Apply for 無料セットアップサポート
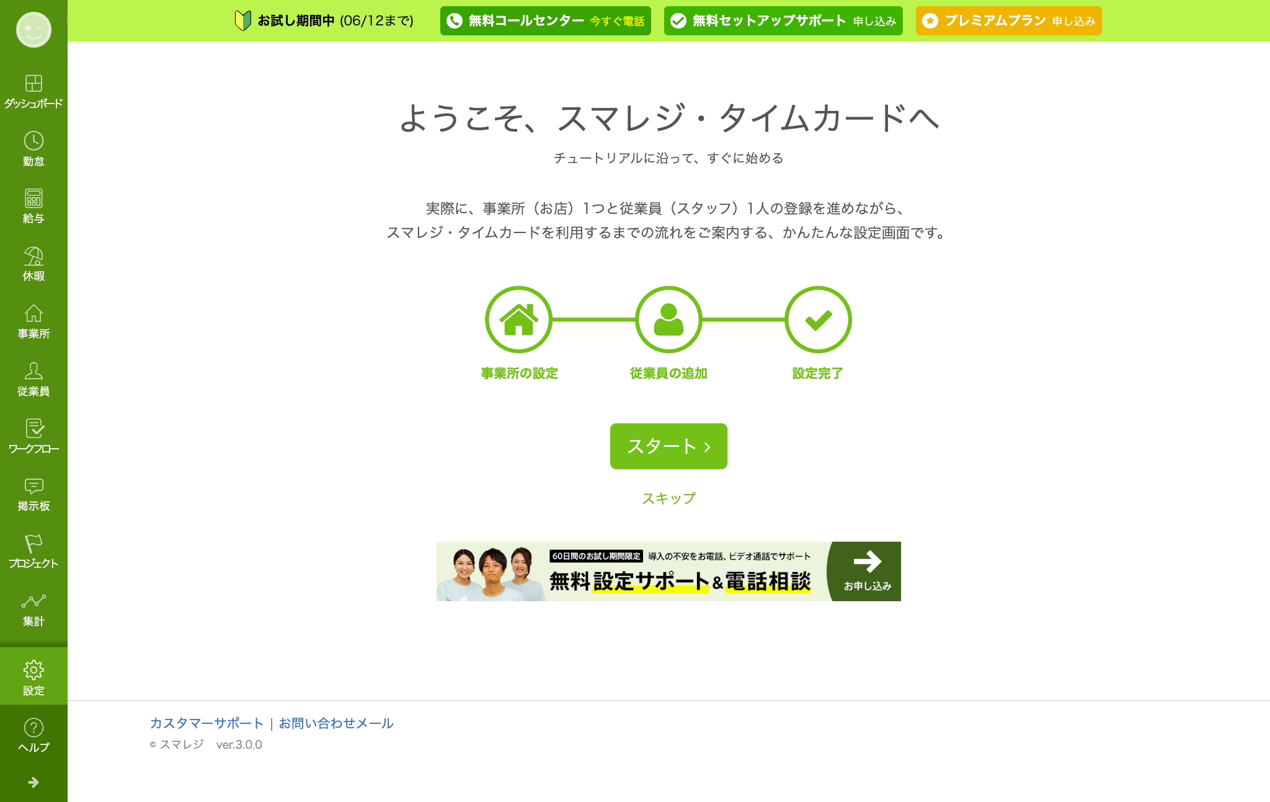The image size is (1270, 802). coord(783,21)
